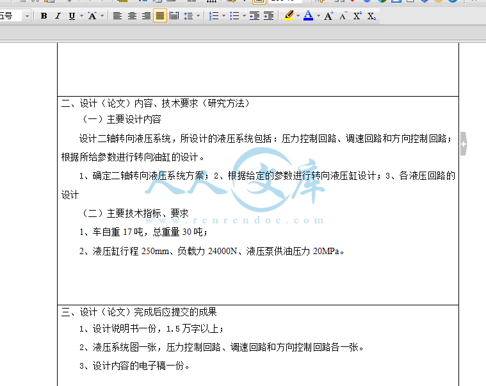Grow the font size

pos(328,16)
